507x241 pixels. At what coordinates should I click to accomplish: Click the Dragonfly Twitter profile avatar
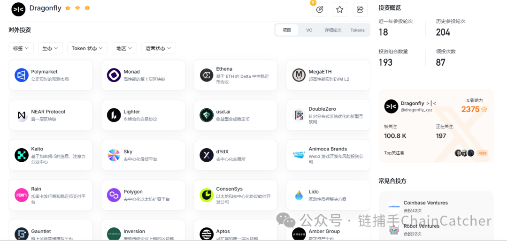[391, 106]
